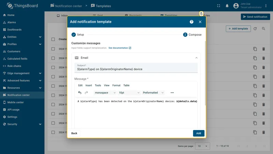The width and height of the screenshot is (273, 154).
Task: Open John Doe user avatar
Action: pos(236,6)
